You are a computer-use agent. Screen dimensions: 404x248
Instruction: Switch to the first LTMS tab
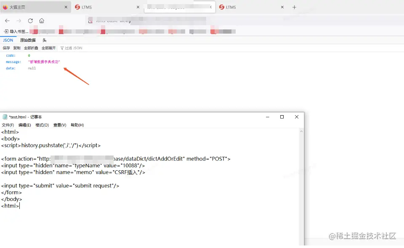[x=107, y=7]
